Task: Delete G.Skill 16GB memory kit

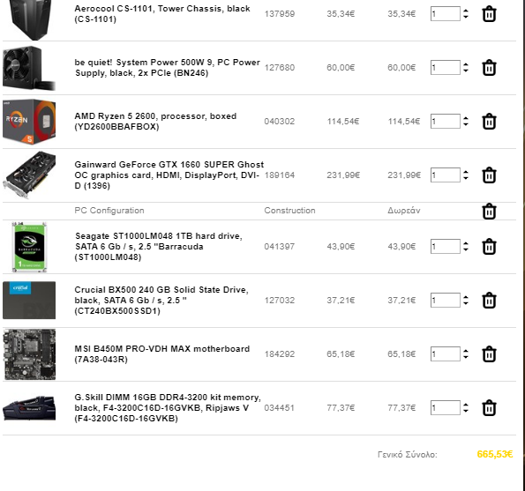Action: [x=489, y=408]
